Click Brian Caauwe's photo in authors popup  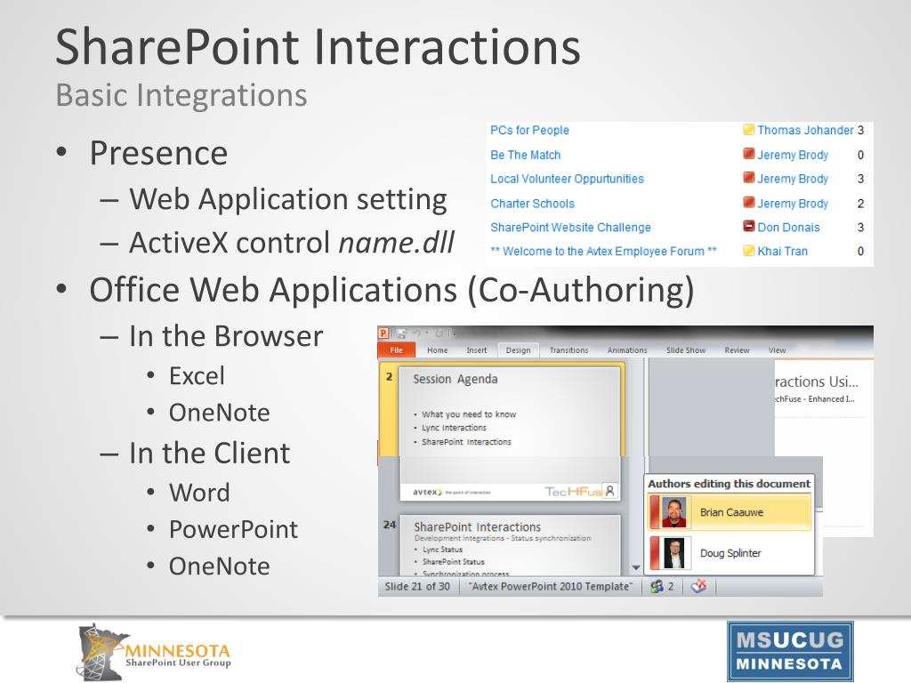tap(674, 511)
